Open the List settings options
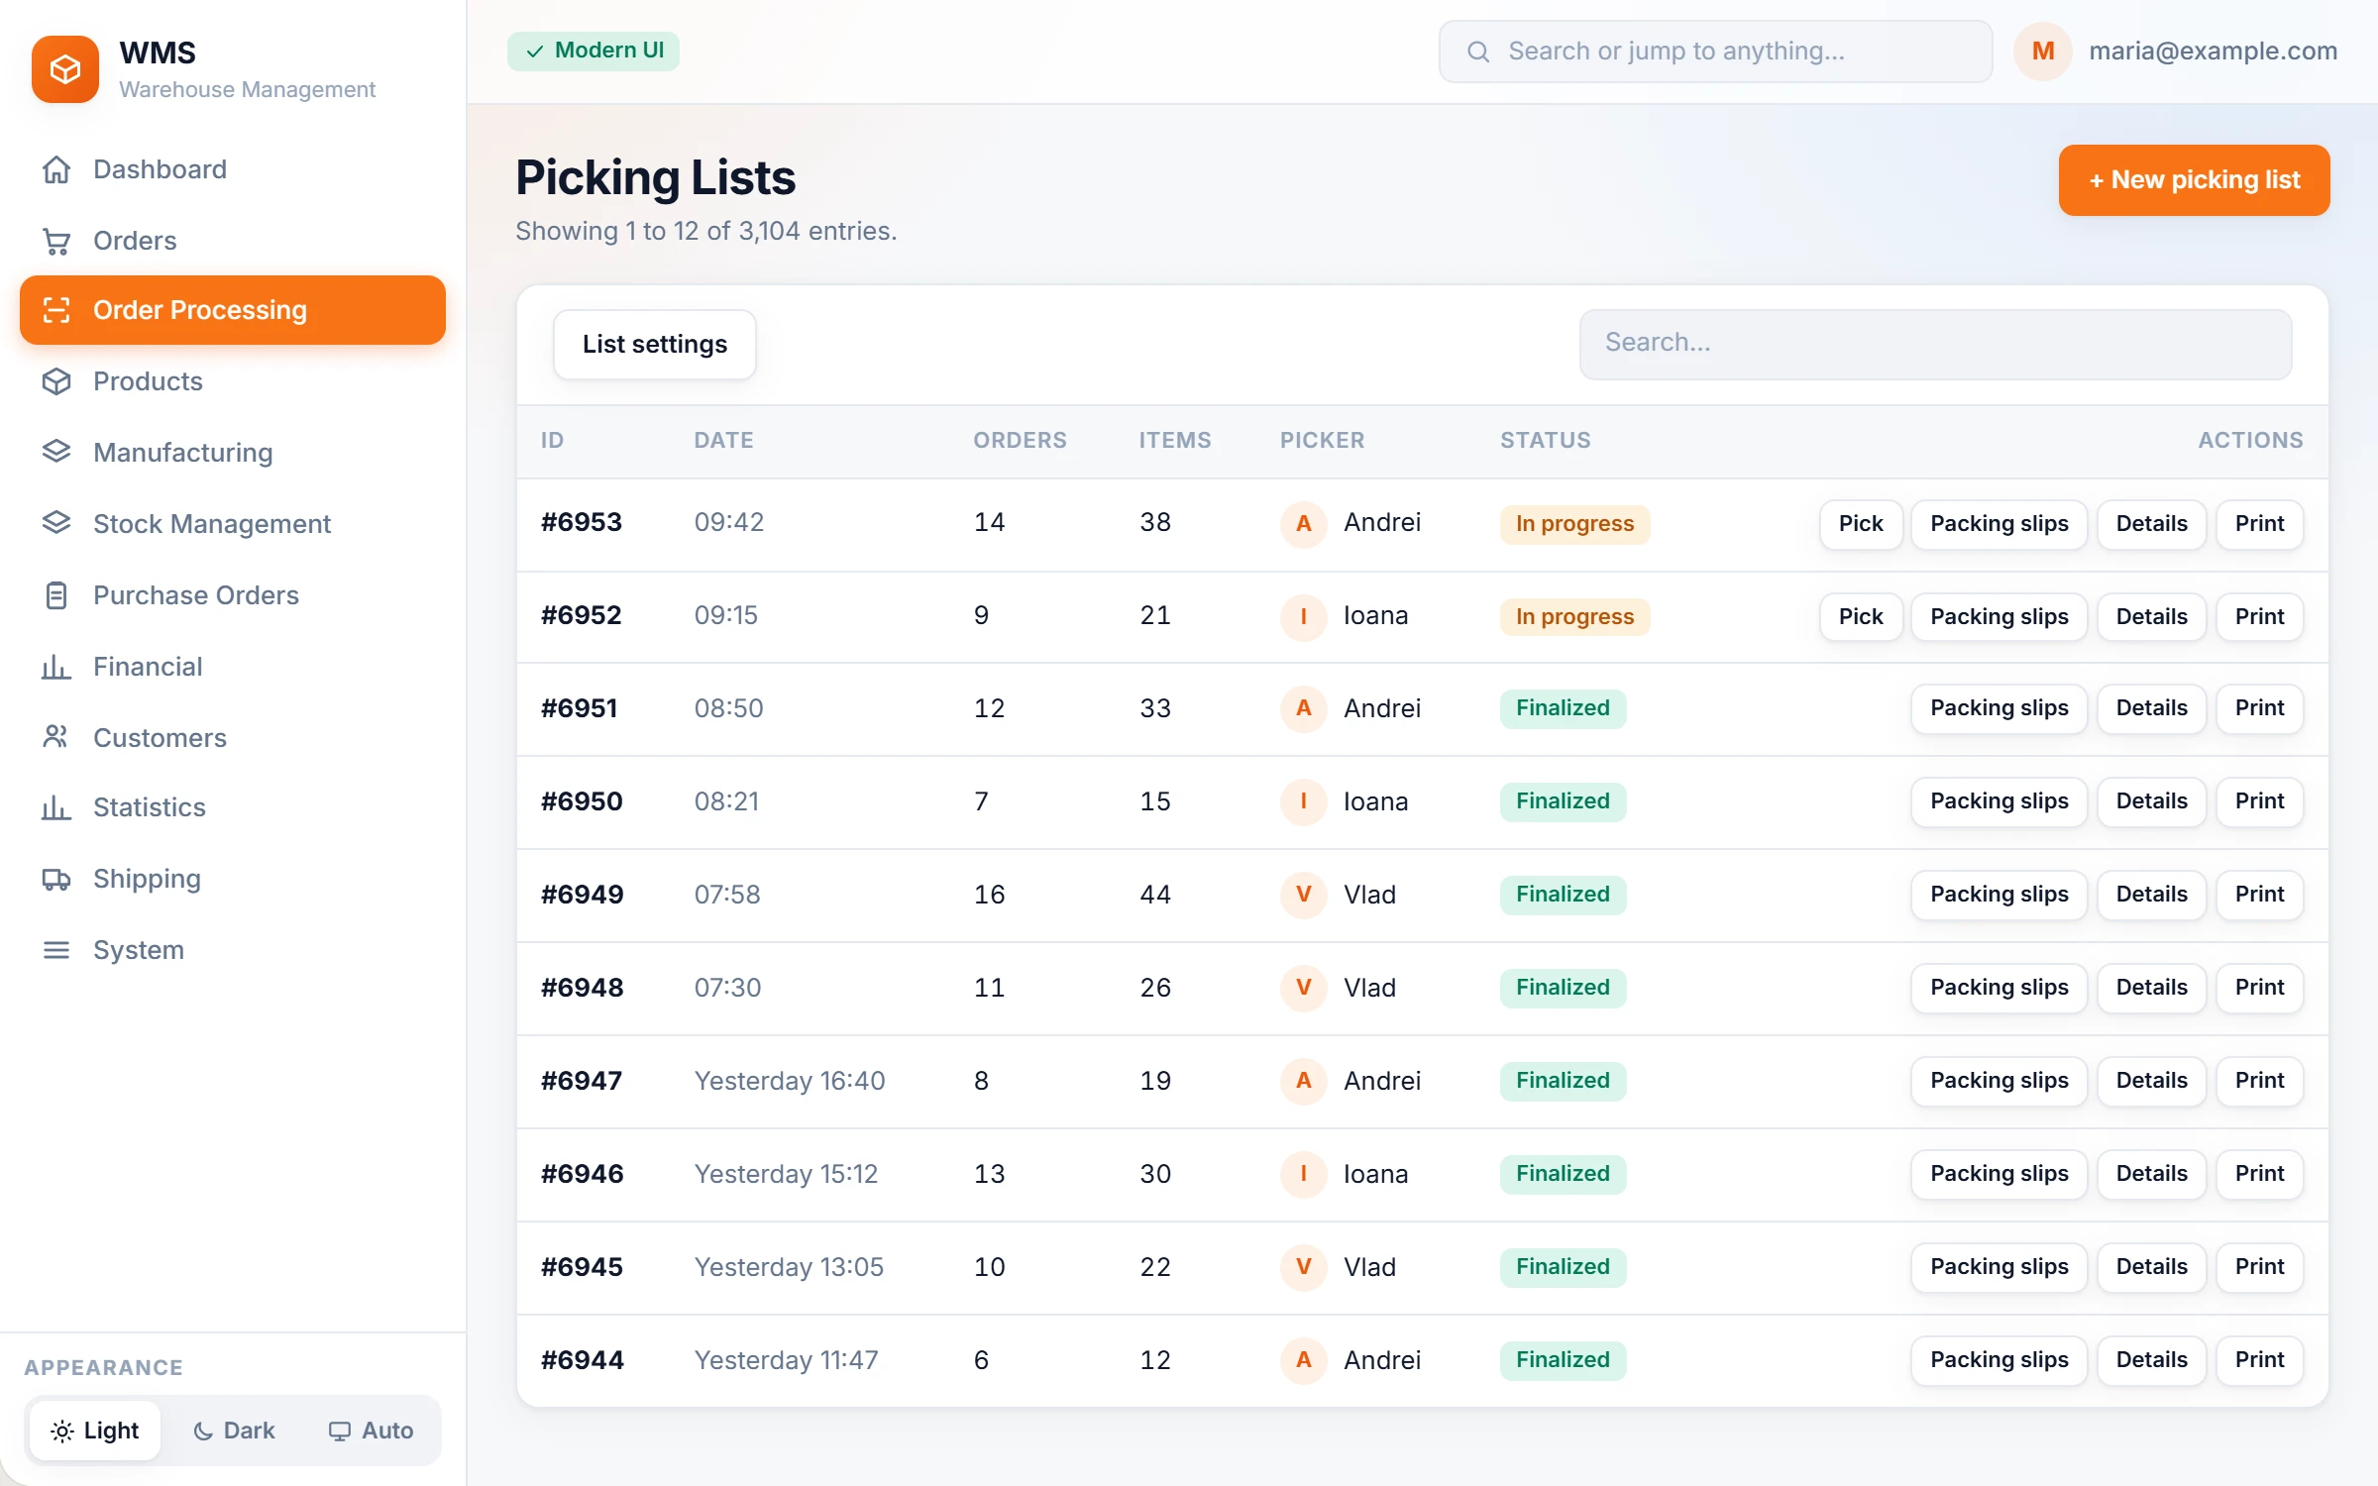This screenshot has width=2378, height=1486. tap(655, 345)
